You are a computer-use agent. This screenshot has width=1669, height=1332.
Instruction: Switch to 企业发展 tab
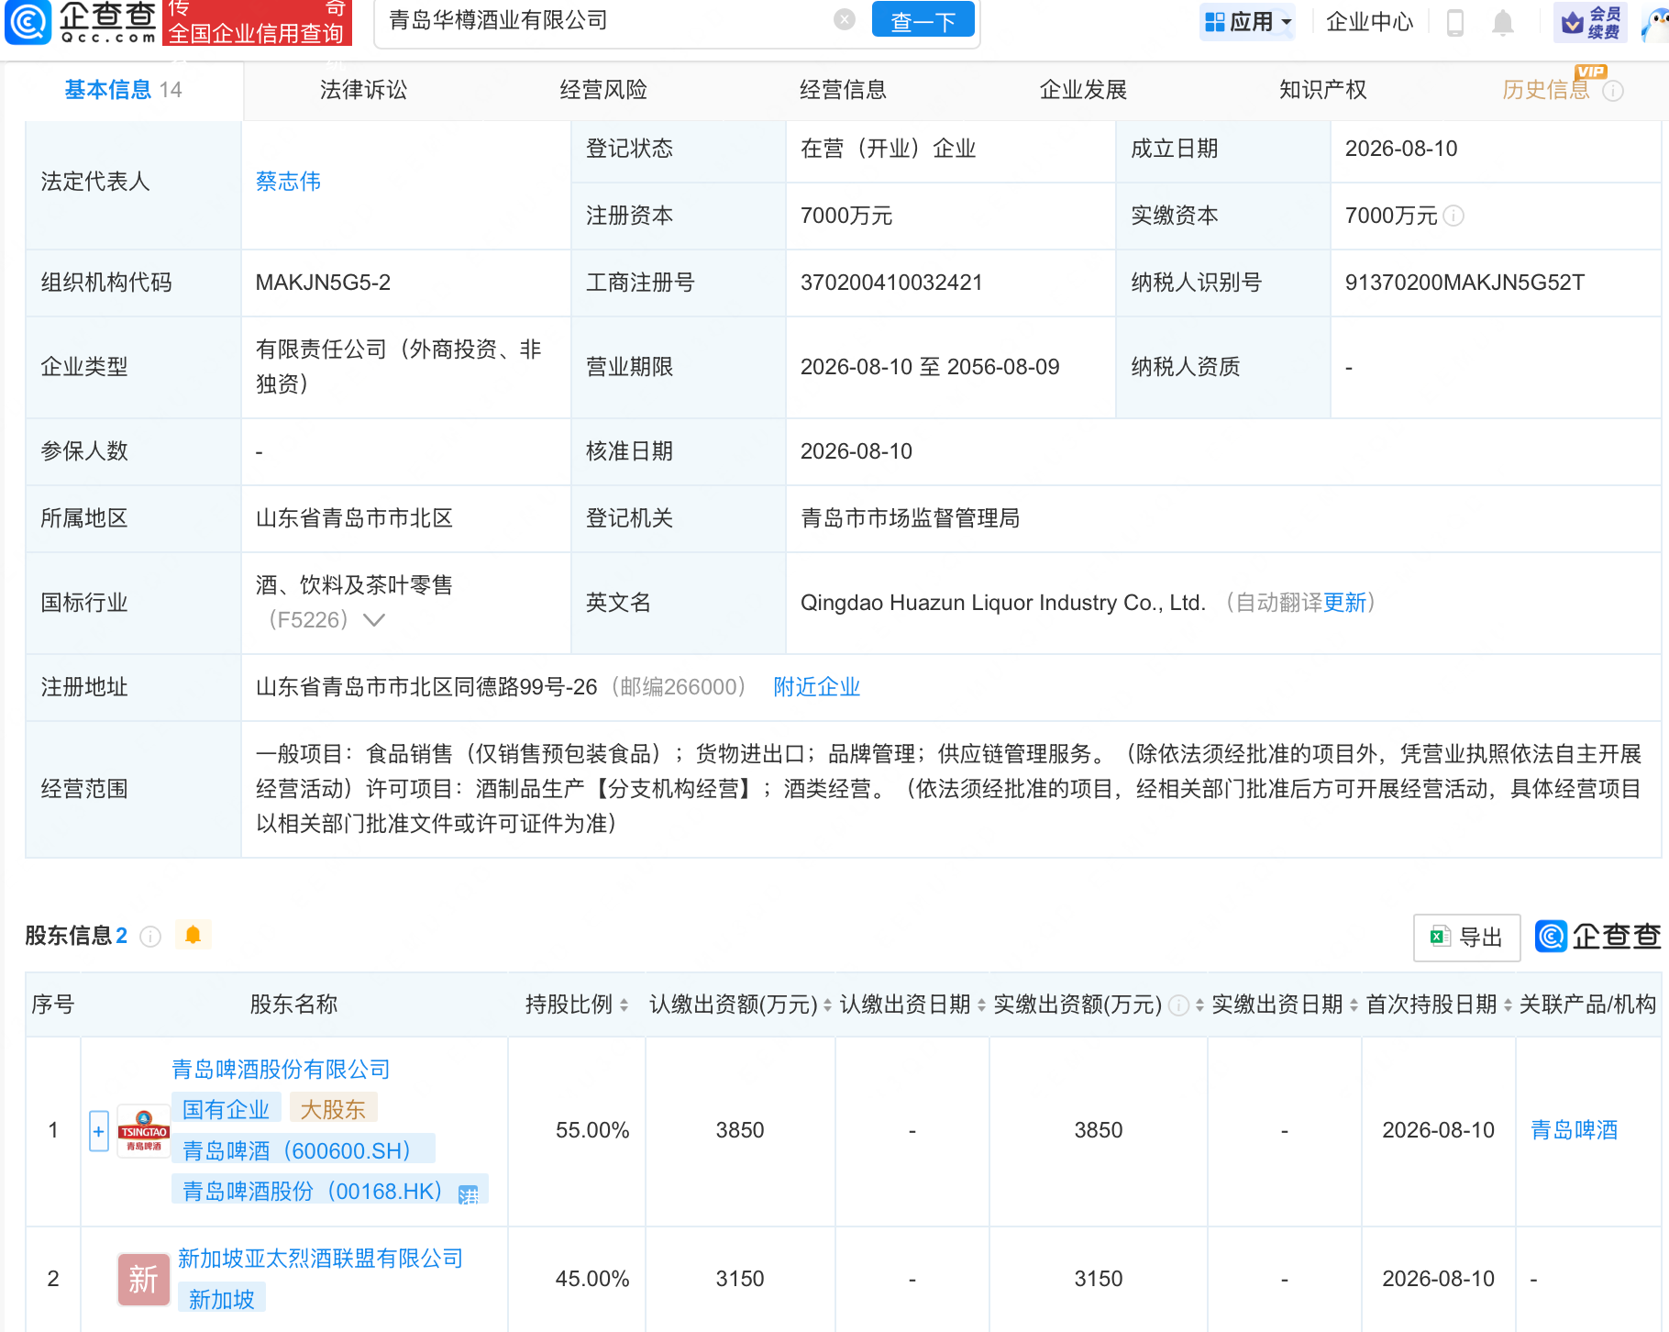click(x=1084, y=90)
